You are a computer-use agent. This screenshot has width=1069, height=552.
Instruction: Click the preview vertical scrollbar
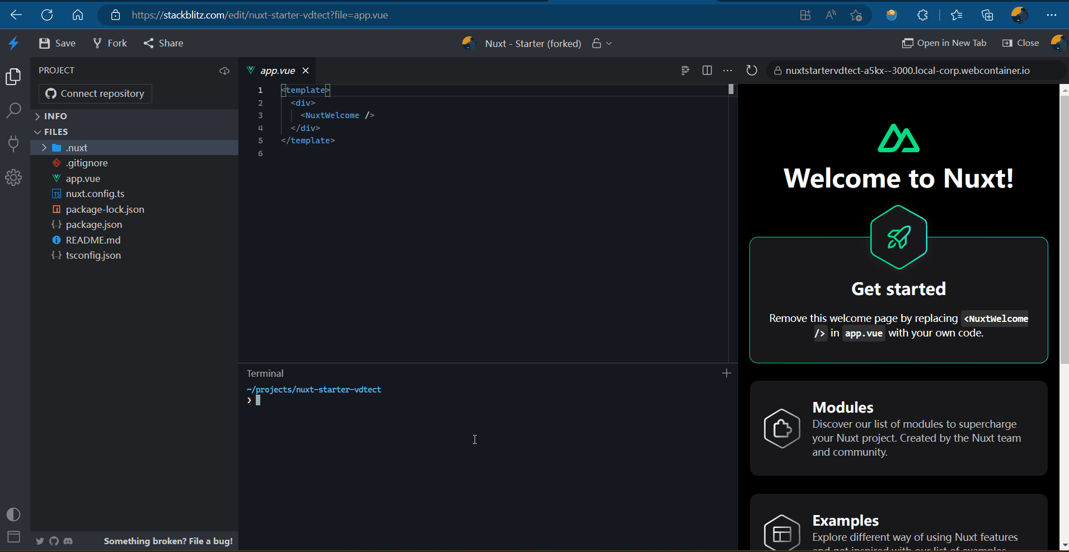(x=1065, y=230)
